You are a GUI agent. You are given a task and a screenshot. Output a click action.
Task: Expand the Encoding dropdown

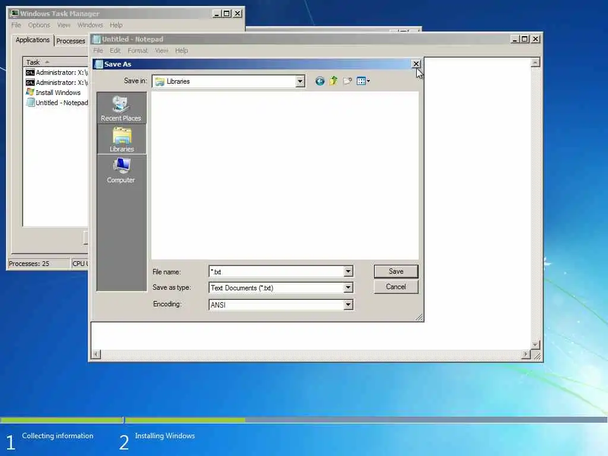click(348, 305)
